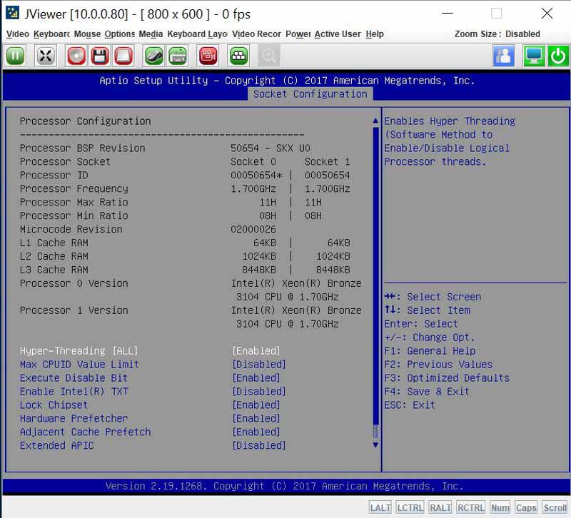This screenshot has height=518, width=571.
Task: Open the CD/DVD media redirection icon
Action: coord(76,56)
